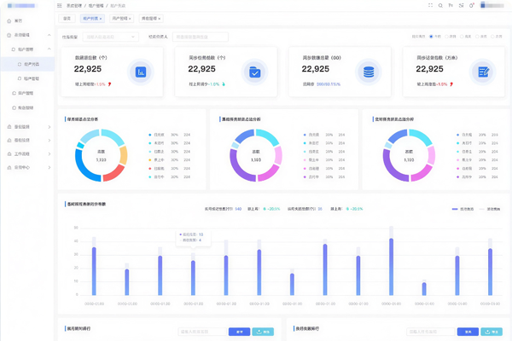Close the 用户管理 tab with its ×

pyautogui.click(x=128, y=17)
